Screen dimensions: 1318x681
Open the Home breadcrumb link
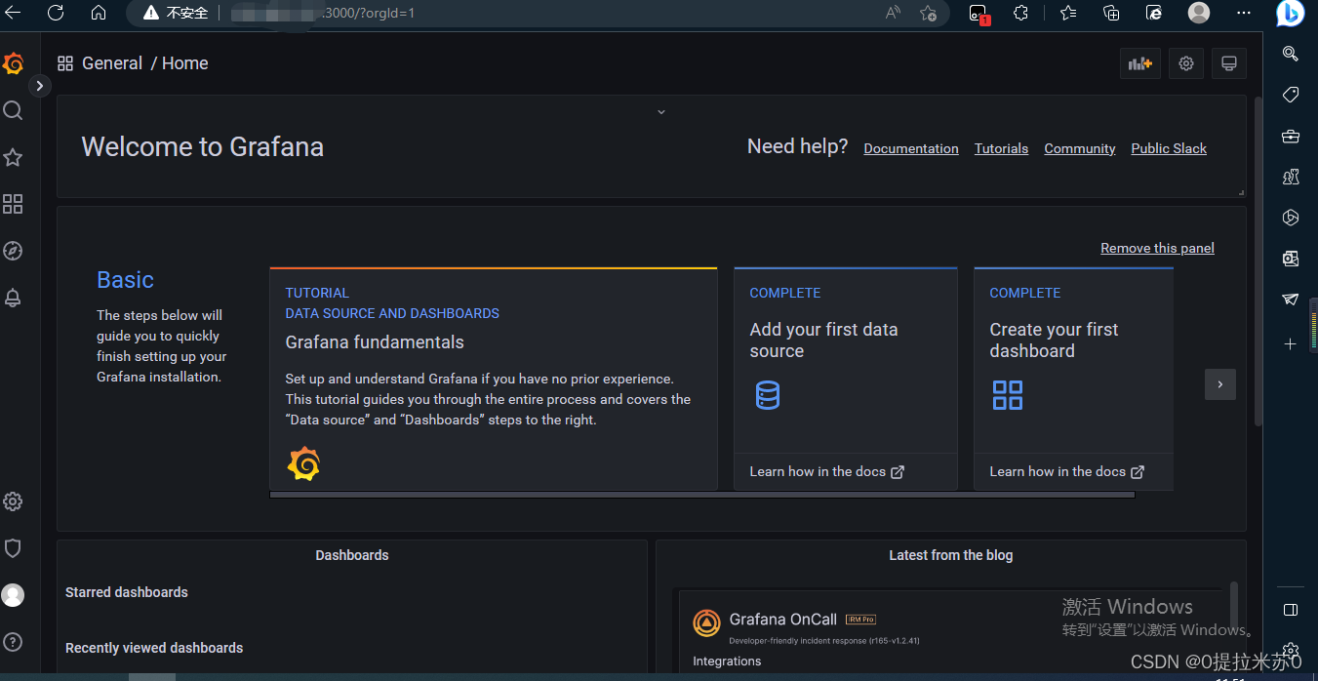click(x=185, y=63)
